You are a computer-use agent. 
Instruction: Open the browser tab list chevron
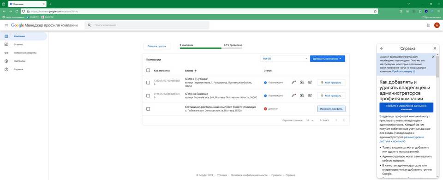[x=408, y=4]
